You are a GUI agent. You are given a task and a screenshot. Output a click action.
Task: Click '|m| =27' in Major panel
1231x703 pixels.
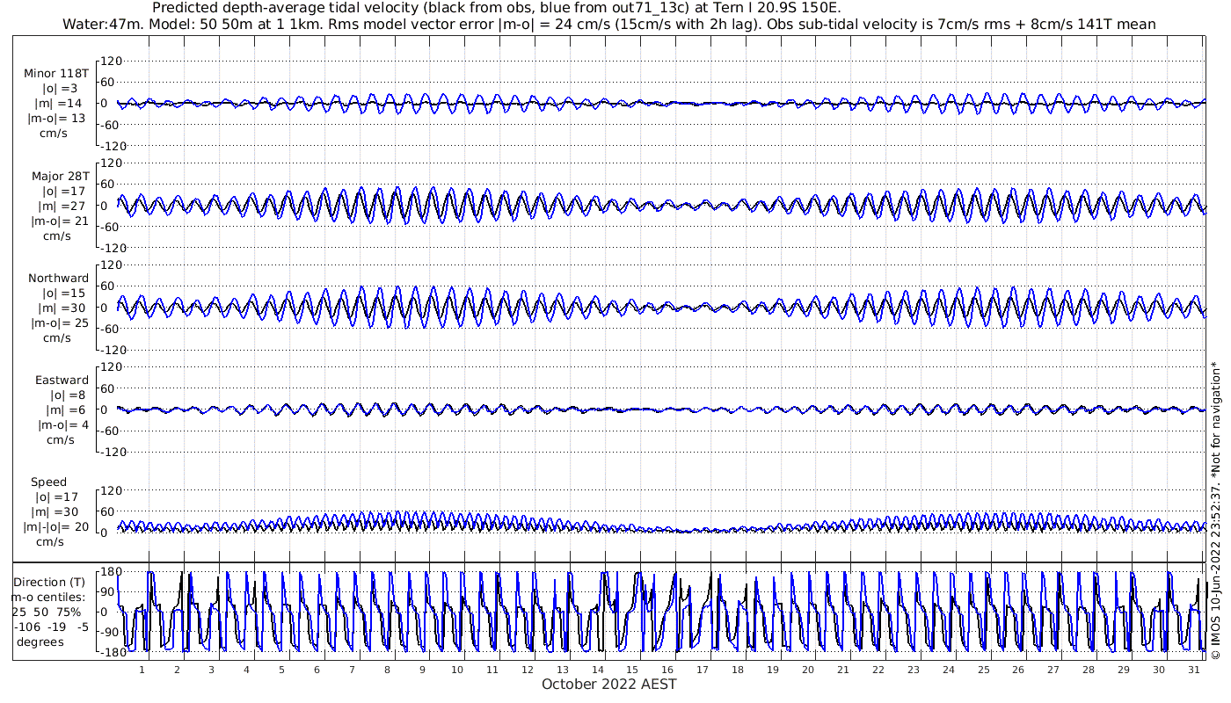point(60,206)
